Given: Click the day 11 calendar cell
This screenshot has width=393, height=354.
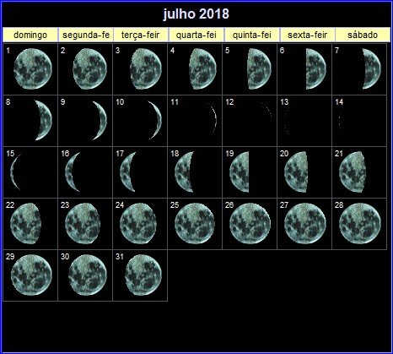Looking at the screenshot, I should (x=195, y=121).
